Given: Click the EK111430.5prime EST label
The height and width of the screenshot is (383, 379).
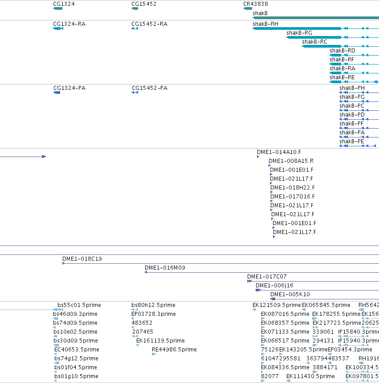Looking at the screenshot, I should tap(310, 376).
